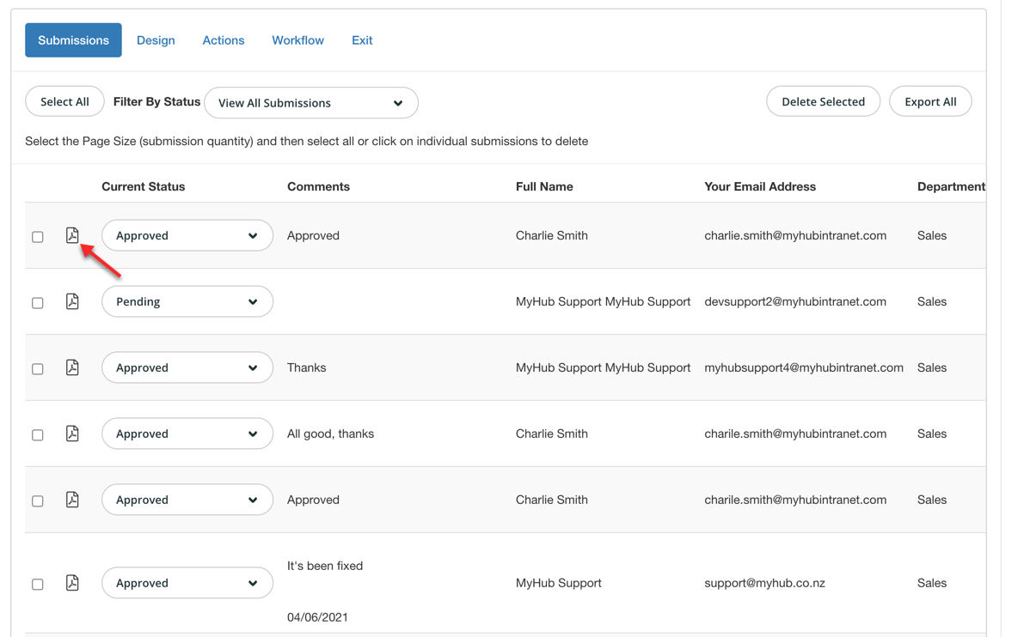Click the Department column header

(951, 186)
